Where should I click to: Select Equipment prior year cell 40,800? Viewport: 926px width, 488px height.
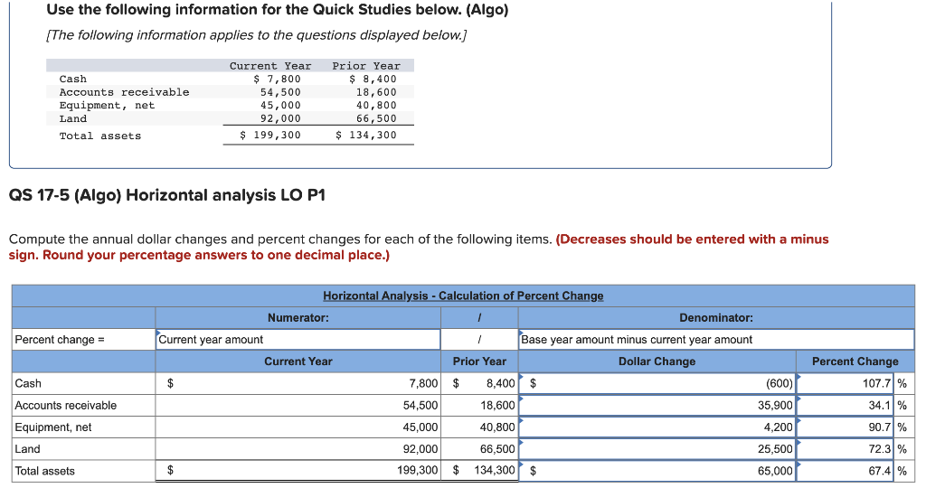[479, 427]
